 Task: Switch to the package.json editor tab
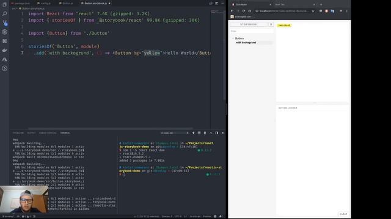point(21,4)
